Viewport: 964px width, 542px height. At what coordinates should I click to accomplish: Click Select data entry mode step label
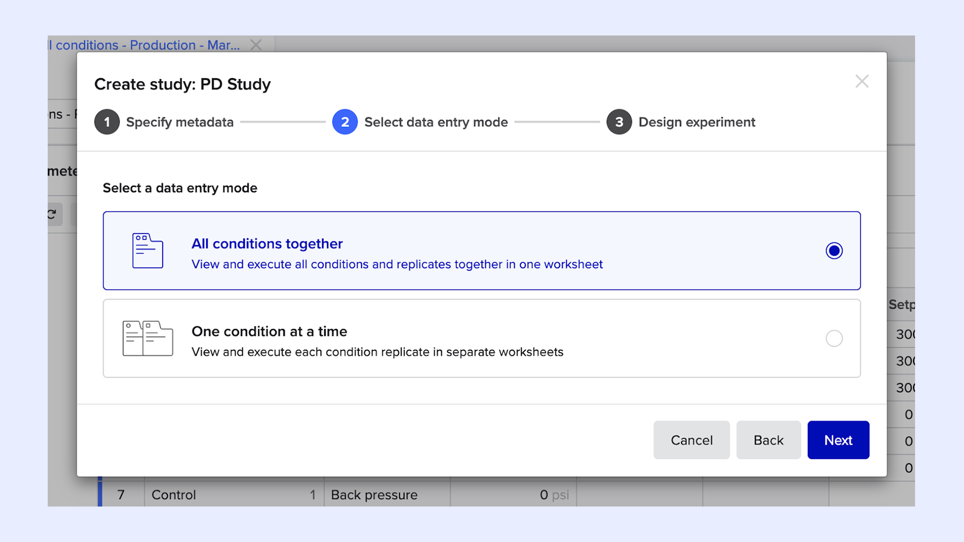(x=436, y=122)
